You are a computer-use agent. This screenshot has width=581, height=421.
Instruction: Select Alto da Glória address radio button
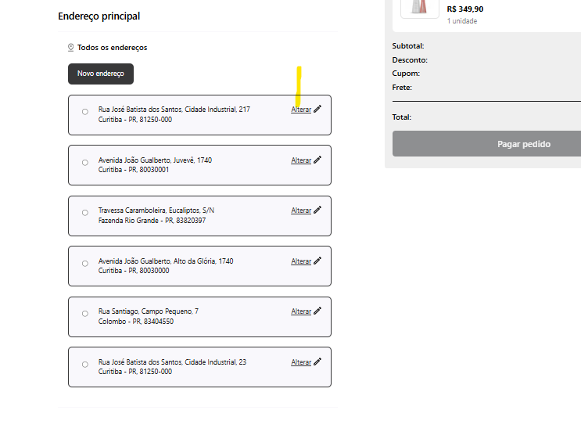85,264
